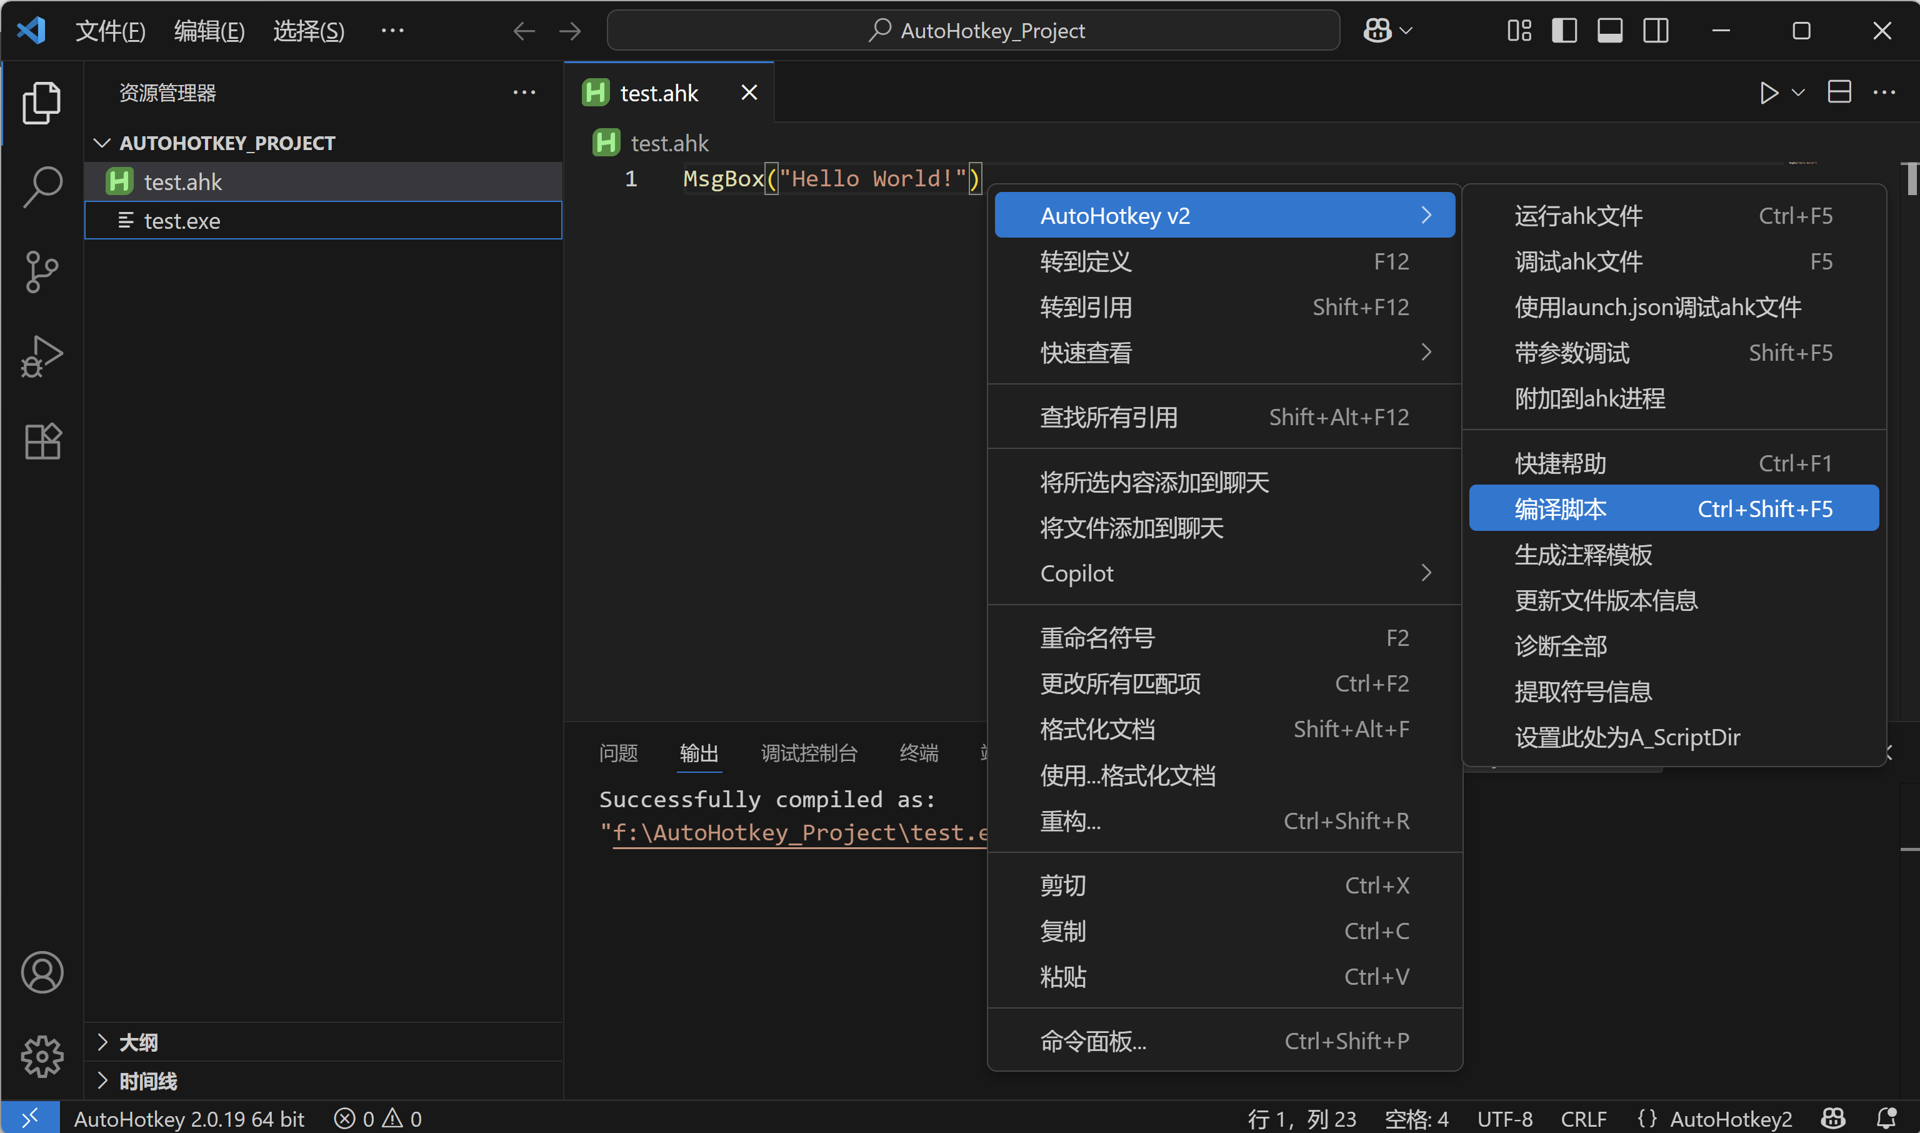
Task: Switch to the 终端 panel tab
Action: click(x=919, y=753)
